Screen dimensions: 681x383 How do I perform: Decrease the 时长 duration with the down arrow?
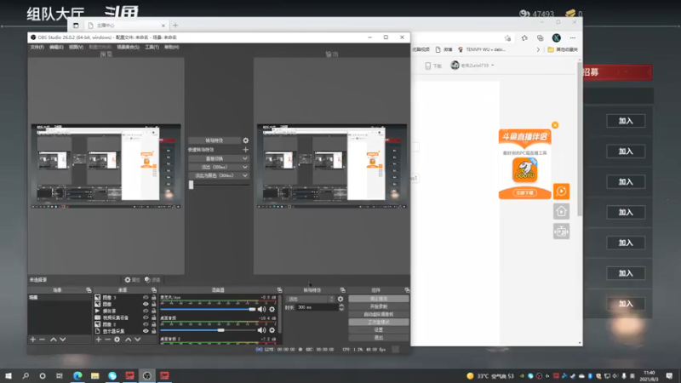(341, 309)
